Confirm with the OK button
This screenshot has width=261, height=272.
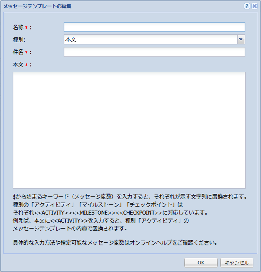pyautogui.click(x=201, y=263)
